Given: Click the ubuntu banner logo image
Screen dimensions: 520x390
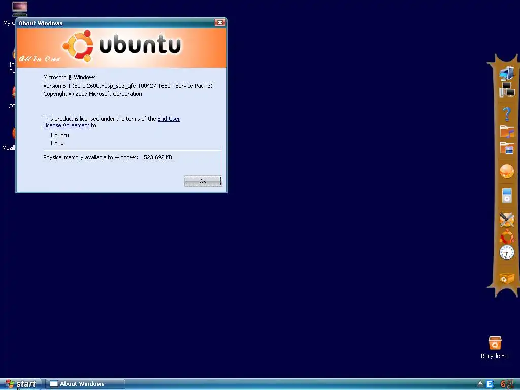Looking at the screenshot, I should click(122, 48).
